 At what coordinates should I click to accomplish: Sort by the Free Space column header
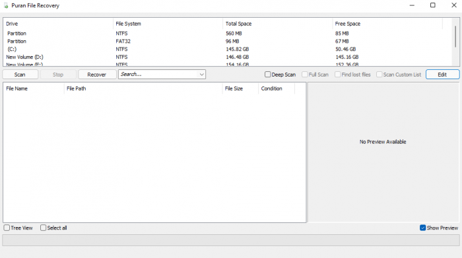pyautogui.click(x=387, y=24)
